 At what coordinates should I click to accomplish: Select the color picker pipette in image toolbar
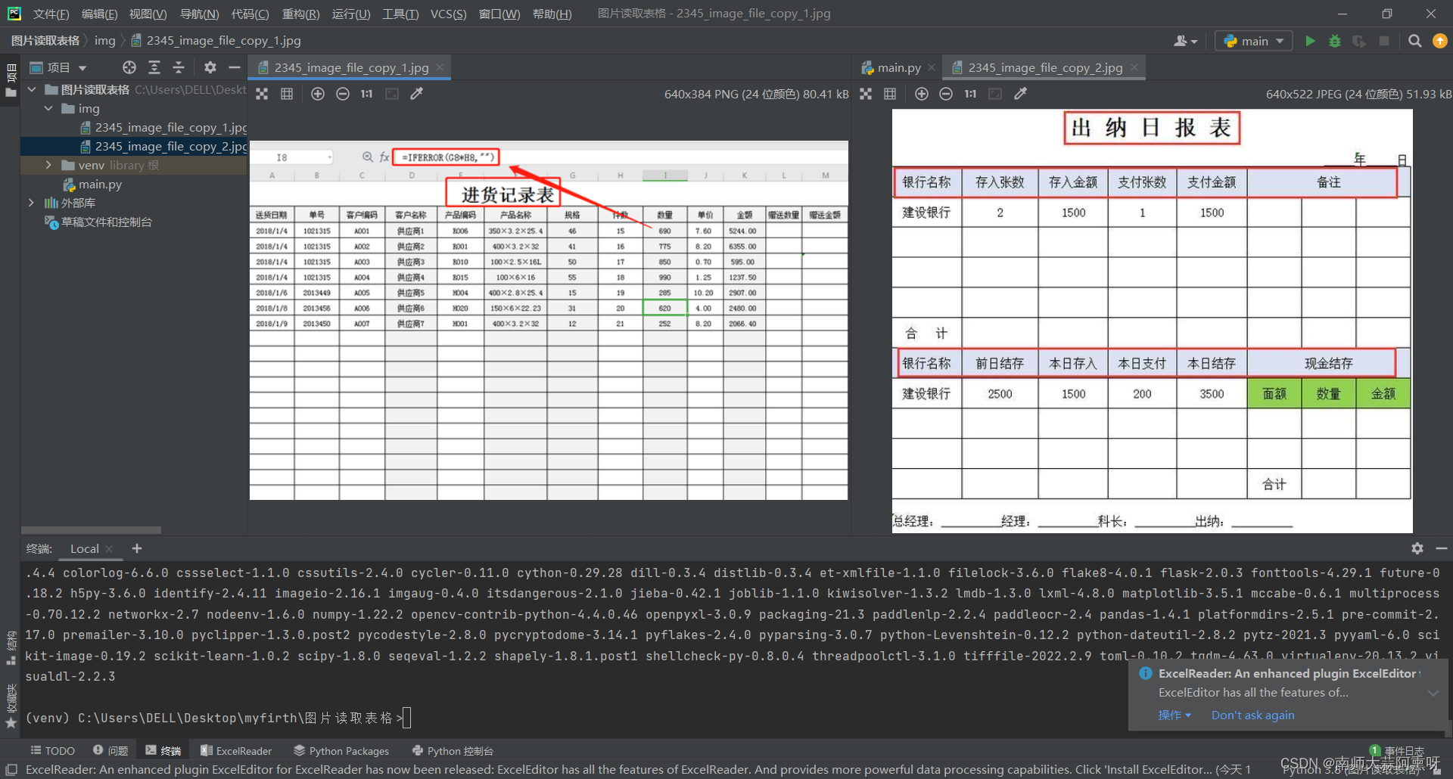417,93
